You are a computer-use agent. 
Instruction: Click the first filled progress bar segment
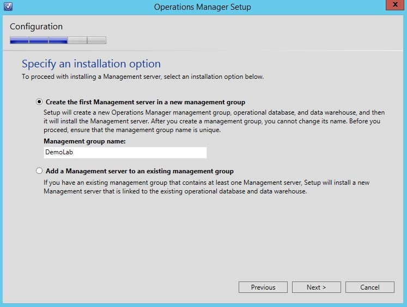pyautogui.click(x=19, y=40)
